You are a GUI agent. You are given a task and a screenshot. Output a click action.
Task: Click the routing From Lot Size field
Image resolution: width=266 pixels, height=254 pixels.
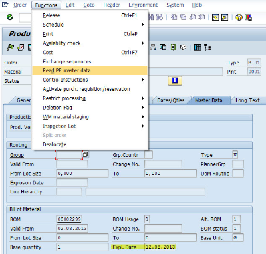click(x=82, y=174)
